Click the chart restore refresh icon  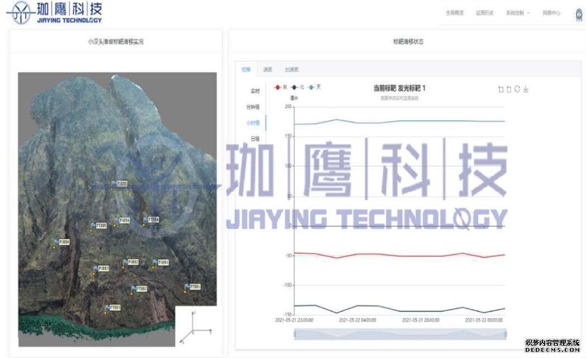(x=517, y=89)
